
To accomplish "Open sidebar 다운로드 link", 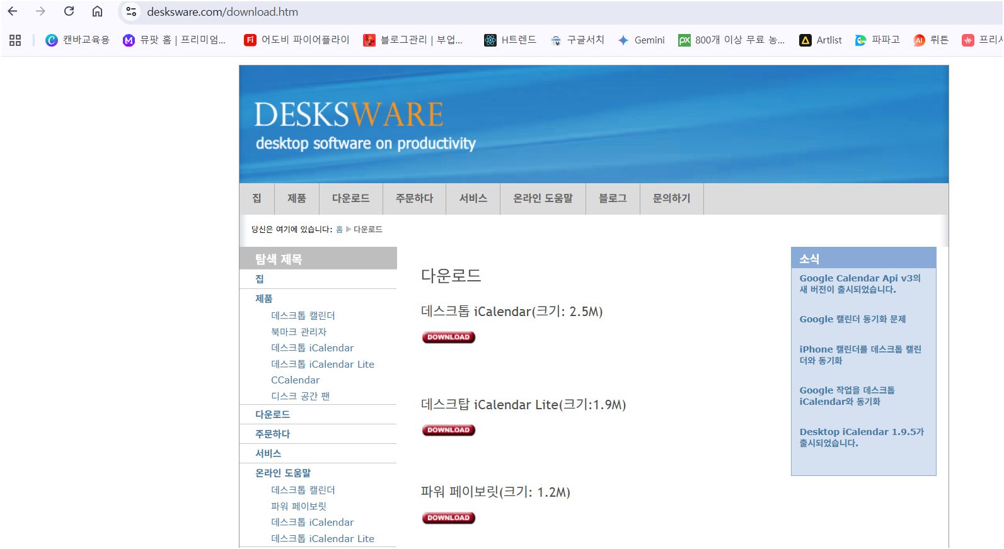I will 273,414.
